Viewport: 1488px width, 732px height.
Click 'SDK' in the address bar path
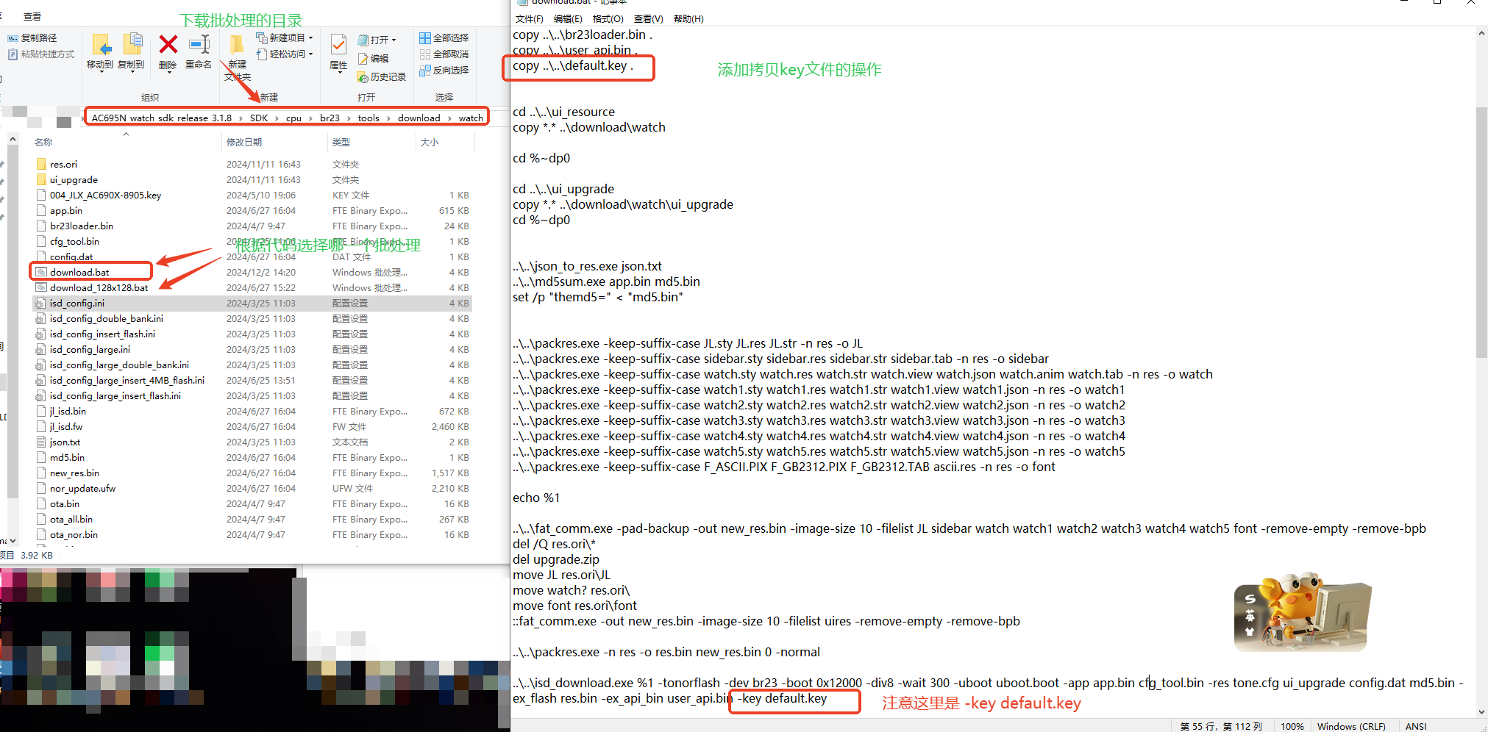coord(259,118)
